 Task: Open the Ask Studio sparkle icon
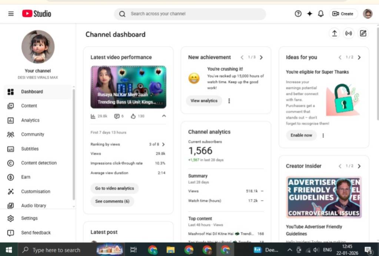click(309, 14)
